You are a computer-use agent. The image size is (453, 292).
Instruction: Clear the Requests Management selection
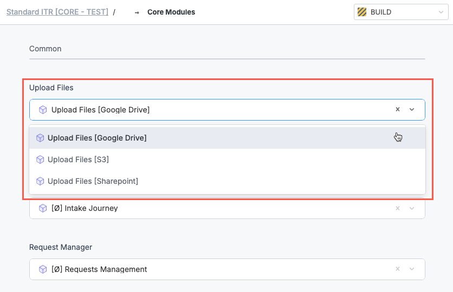pos(398,269)
